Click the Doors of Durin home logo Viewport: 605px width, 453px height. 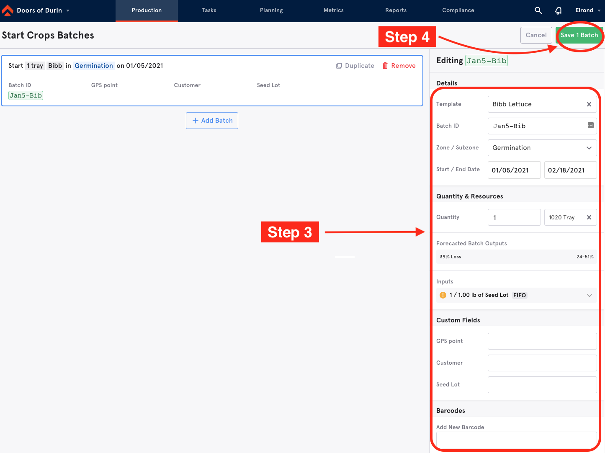[8, 10]
